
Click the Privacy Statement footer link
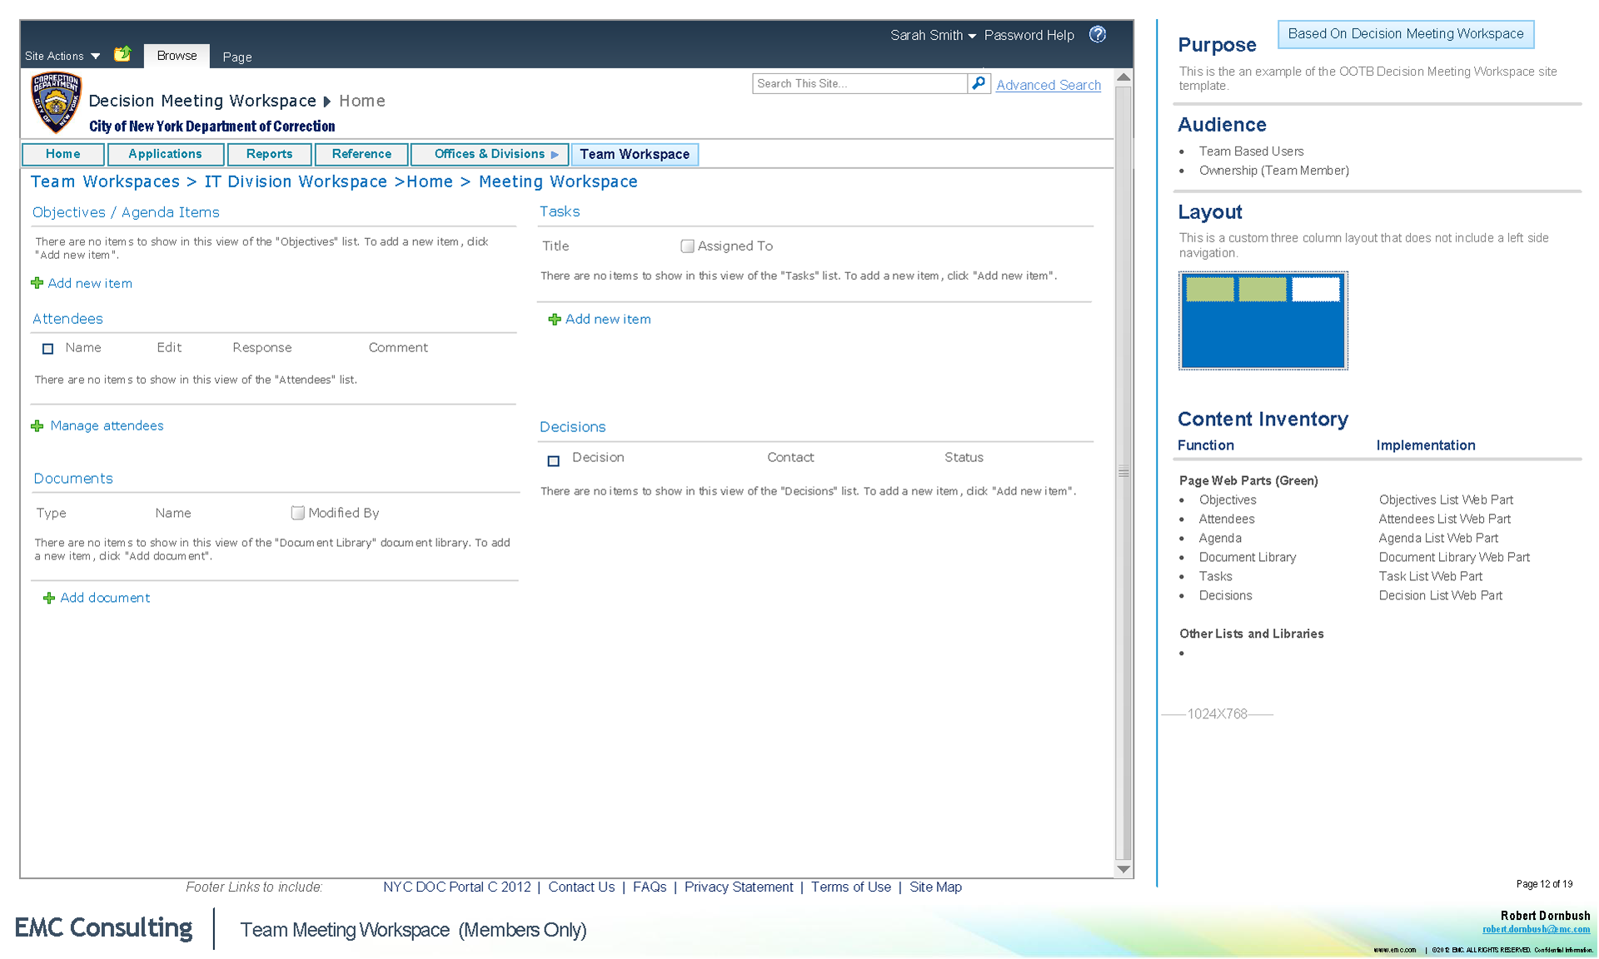coord(738,887)
